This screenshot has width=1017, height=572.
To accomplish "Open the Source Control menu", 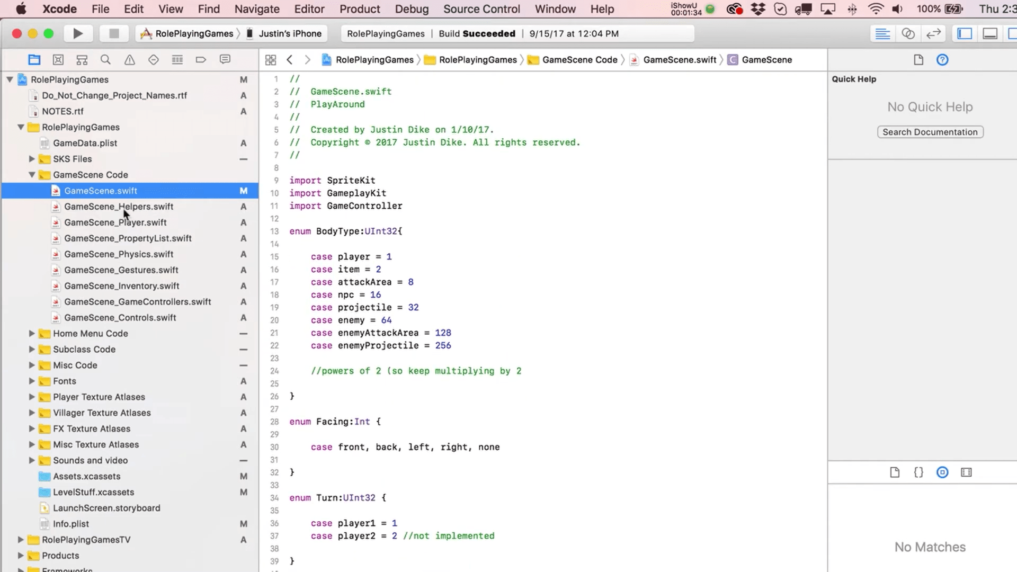I will point(481,9).
